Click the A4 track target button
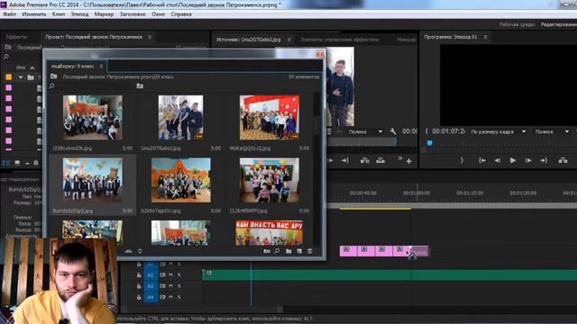 (151, 297)
